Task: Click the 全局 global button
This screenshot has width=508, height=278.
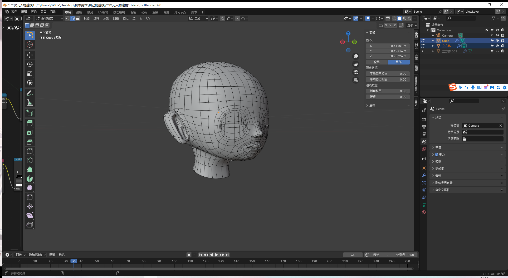Action: (x=377, y=62)
